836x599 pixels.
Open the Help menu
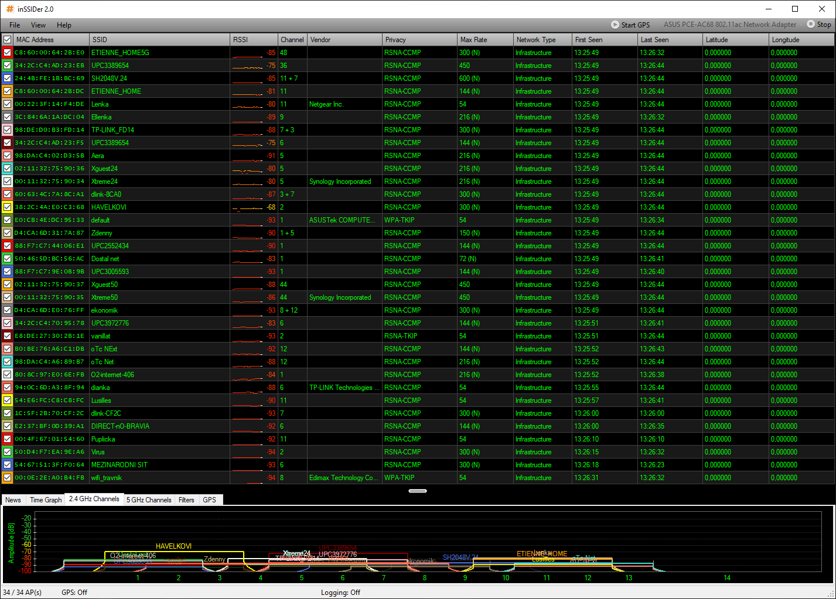pos(64,25)
